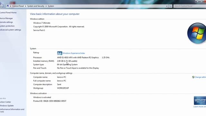The width and height of the screenshot is (206, 116).
Task: Click the Search Control Panel field
Action: (x=190, y=6)
